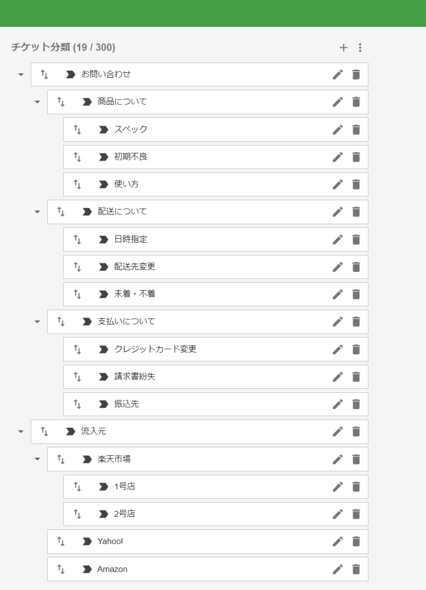426x590 pixels.
Task: Delete the スペック category using trash icon
Action: coord(356,129)
